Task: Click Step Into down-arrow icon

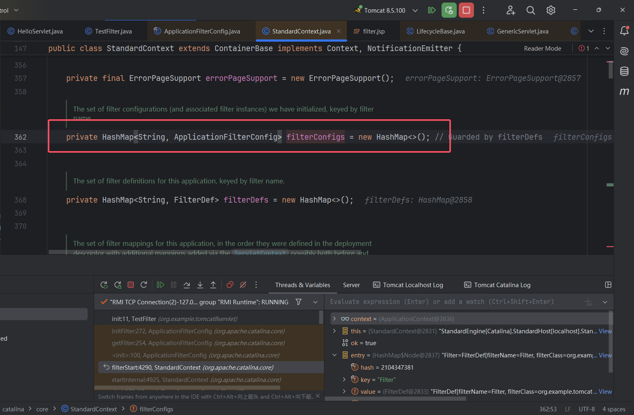Action: click(200, 285)
